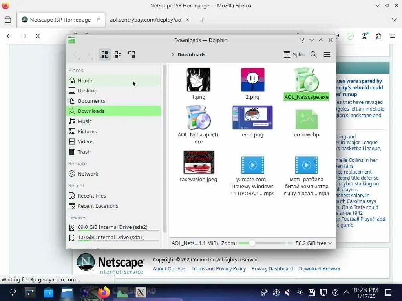Select the 2.png thumbnail
Viewport: 402px width, 301px height.
[x=252, y=80]
